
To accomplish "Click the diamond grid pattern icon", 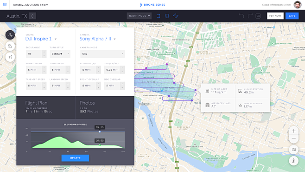I will tap(176, 16).
